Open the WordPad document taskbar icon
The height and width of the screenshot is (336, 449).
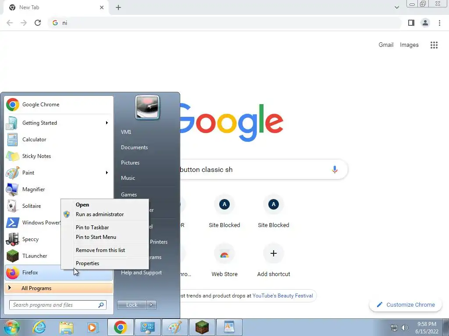pos(229,327)
